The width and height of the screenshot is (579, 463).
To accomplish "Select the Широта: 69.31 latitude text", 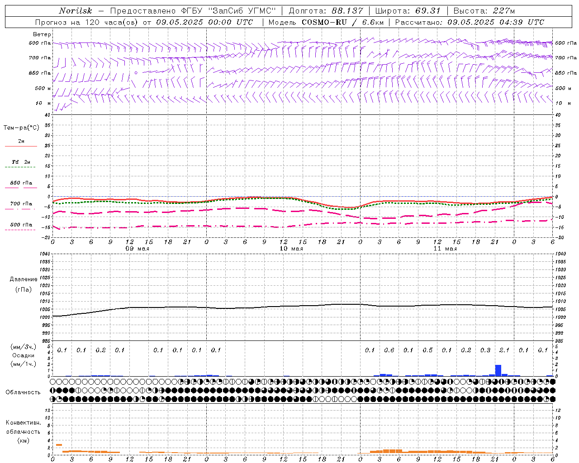I will point(408,11).
